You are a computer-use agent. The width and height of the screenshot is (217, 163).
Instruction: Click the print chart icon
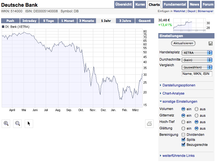(149, 124)
